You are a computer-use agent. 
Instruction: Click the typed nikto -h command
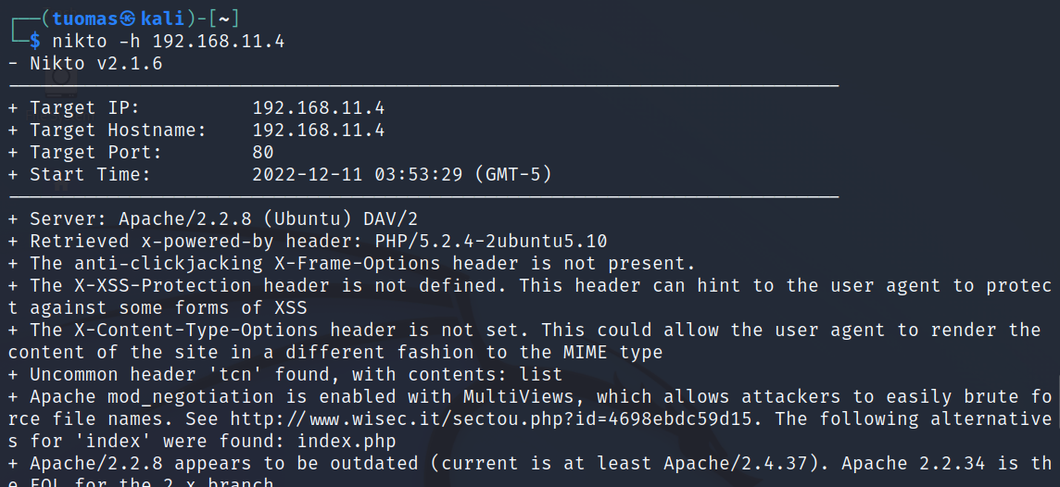169,42
